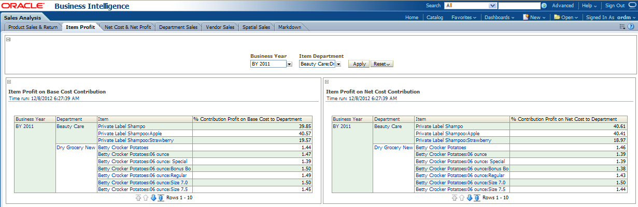
Task: Switch to the Net Cost & Net Profit tab
Action: tap(127, 27)
